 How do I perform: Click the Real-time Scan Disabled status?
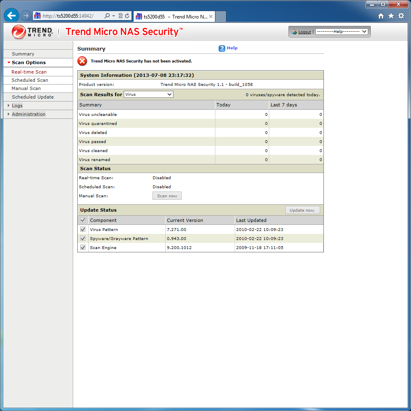pos(162,178)
